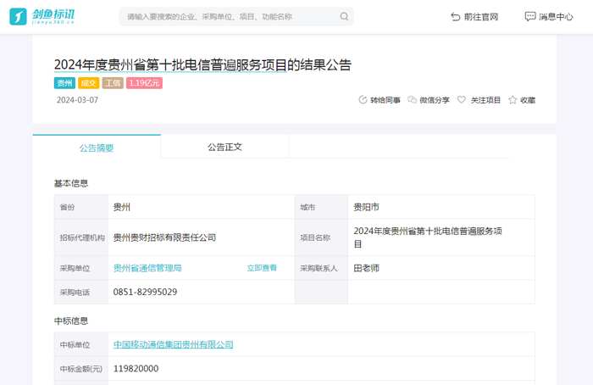Open the 中国移动通信集团贵州有限公司 winner link
Image resolution: width=593 pixels, height=385 pixels.
pos(174,344)
